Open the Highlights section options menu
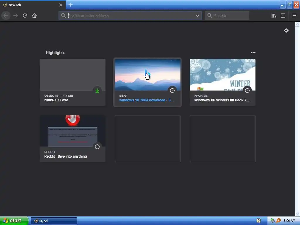The image size is (300, 225). point(253,52)
